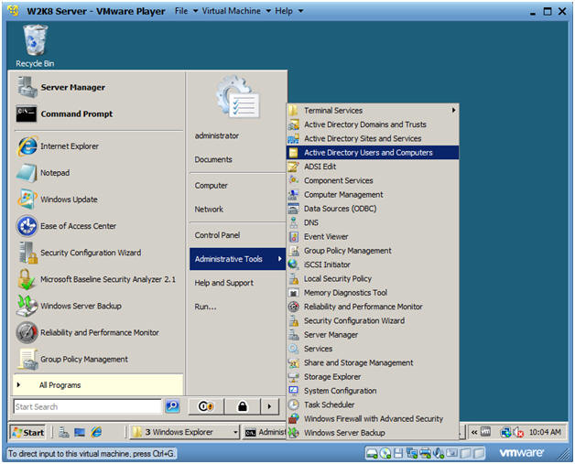
Task: Open the Recycle Bin desktop icon
Action: click(x=35, y=46)
